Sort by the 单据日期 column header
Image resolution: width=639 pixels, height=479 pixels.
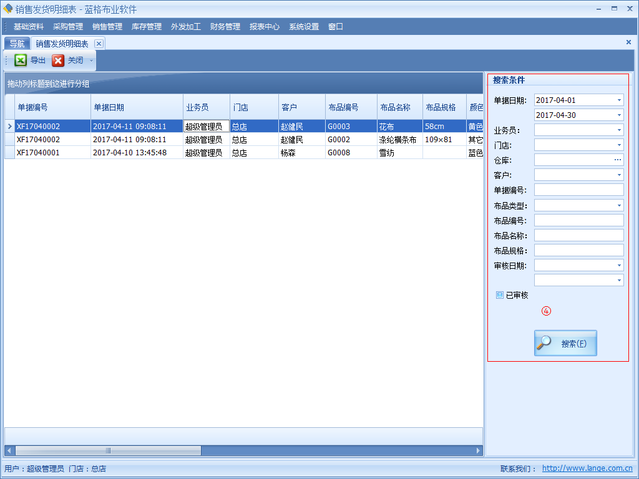[109, 107]
